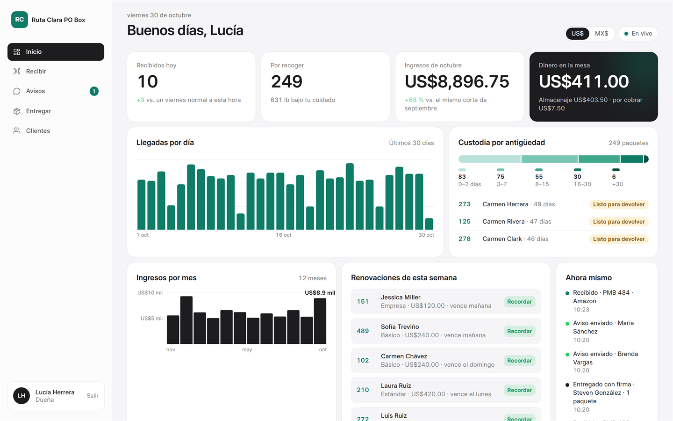Click the 12 meses label
The image size is (673, 421).
pyautogui.click(x=313, y=278)
